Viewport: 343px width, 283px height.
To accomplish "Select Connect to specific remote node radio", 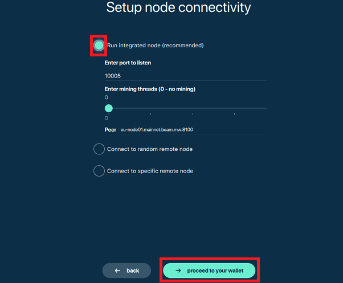I will [99, 171].
